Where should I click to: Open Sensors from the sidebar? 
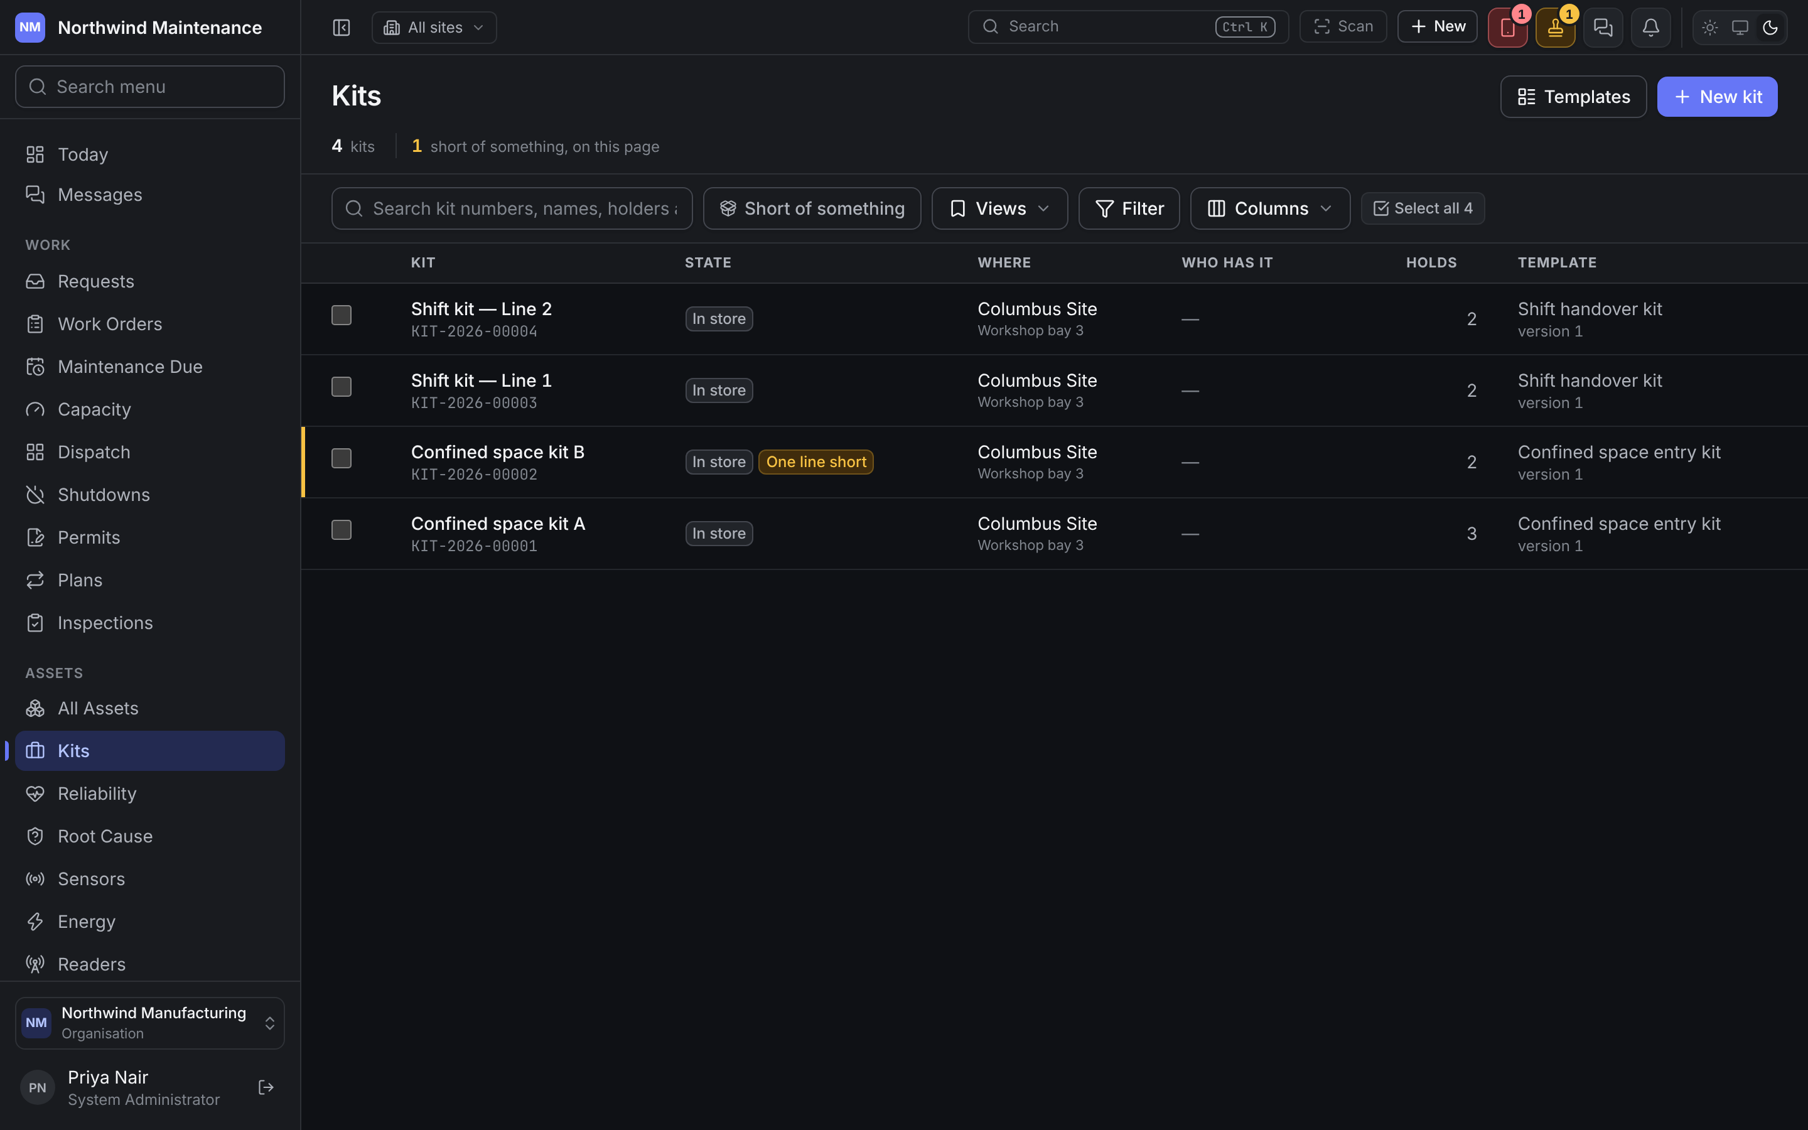pyautogui.click(x=149, y=879)
